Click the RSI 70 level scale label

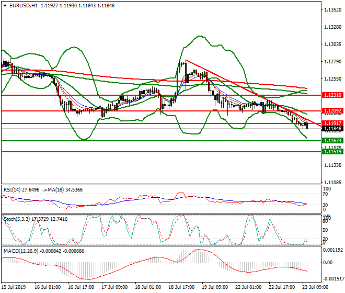click(325, 194)
